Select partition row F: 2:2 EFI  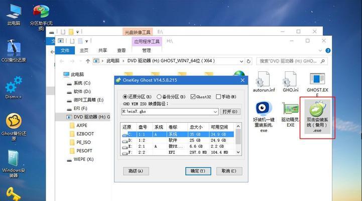click(178, 152)
